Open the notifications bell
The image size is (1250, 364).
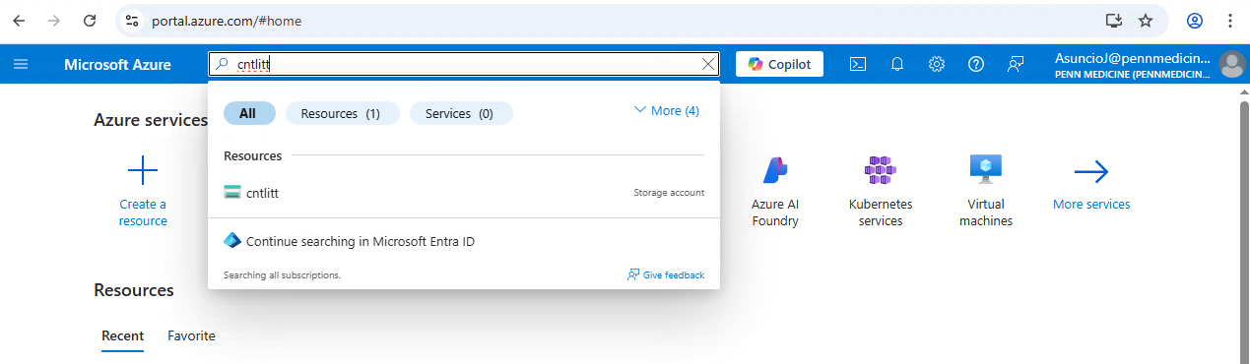(897, 64)
